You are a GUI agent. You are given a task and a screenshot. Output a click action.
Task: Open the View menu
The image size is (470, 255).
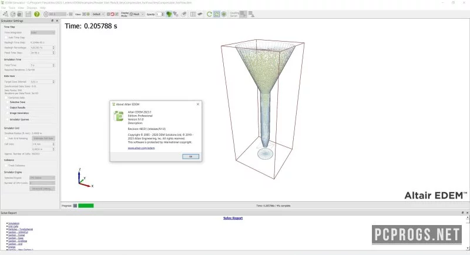(x=21, y=8)
